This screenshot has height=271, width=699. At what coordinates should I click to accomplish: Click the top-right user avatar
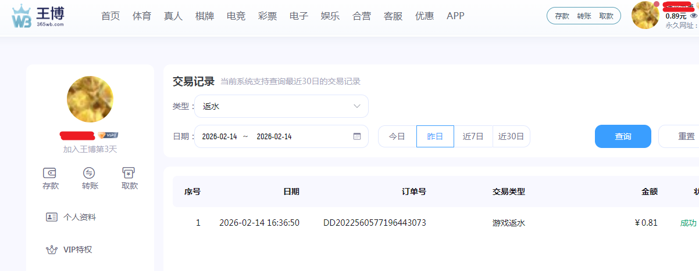click(x=645, y=15)
